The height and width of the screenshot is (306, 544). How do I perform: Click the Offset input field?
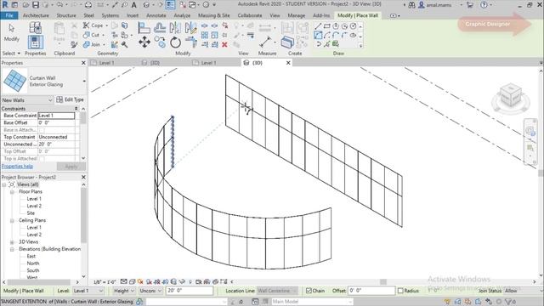click(371, 291)
